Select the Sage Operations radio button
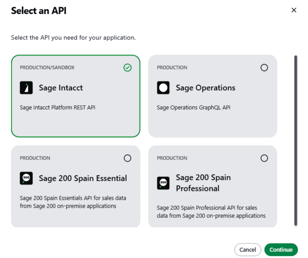This screenshot has height=258, width=308. 264,68
